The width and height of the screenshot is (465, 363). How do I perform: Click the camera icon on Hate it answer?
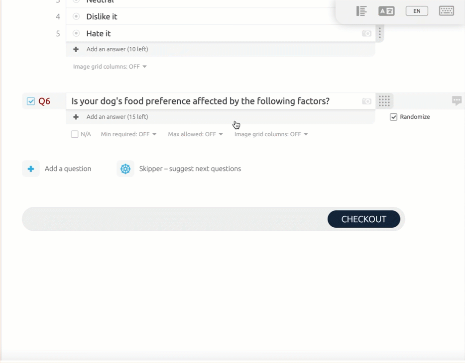366,33
